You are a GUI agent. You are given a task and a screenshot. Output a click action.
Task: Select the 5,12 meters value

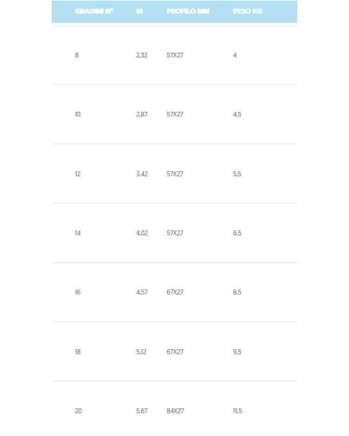pos(141,352)
